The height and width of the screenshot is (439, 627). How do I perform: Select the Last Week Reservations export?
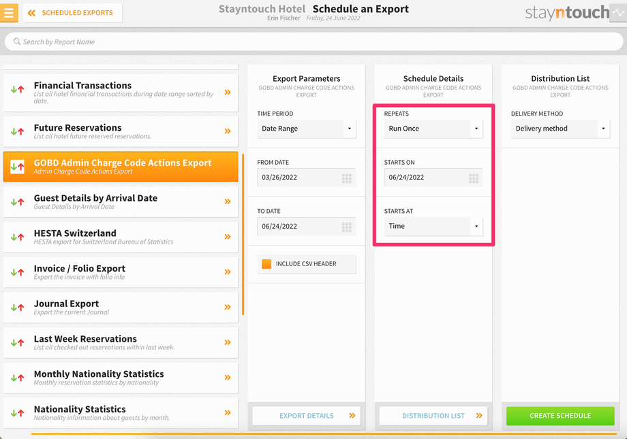pos(121,342)
